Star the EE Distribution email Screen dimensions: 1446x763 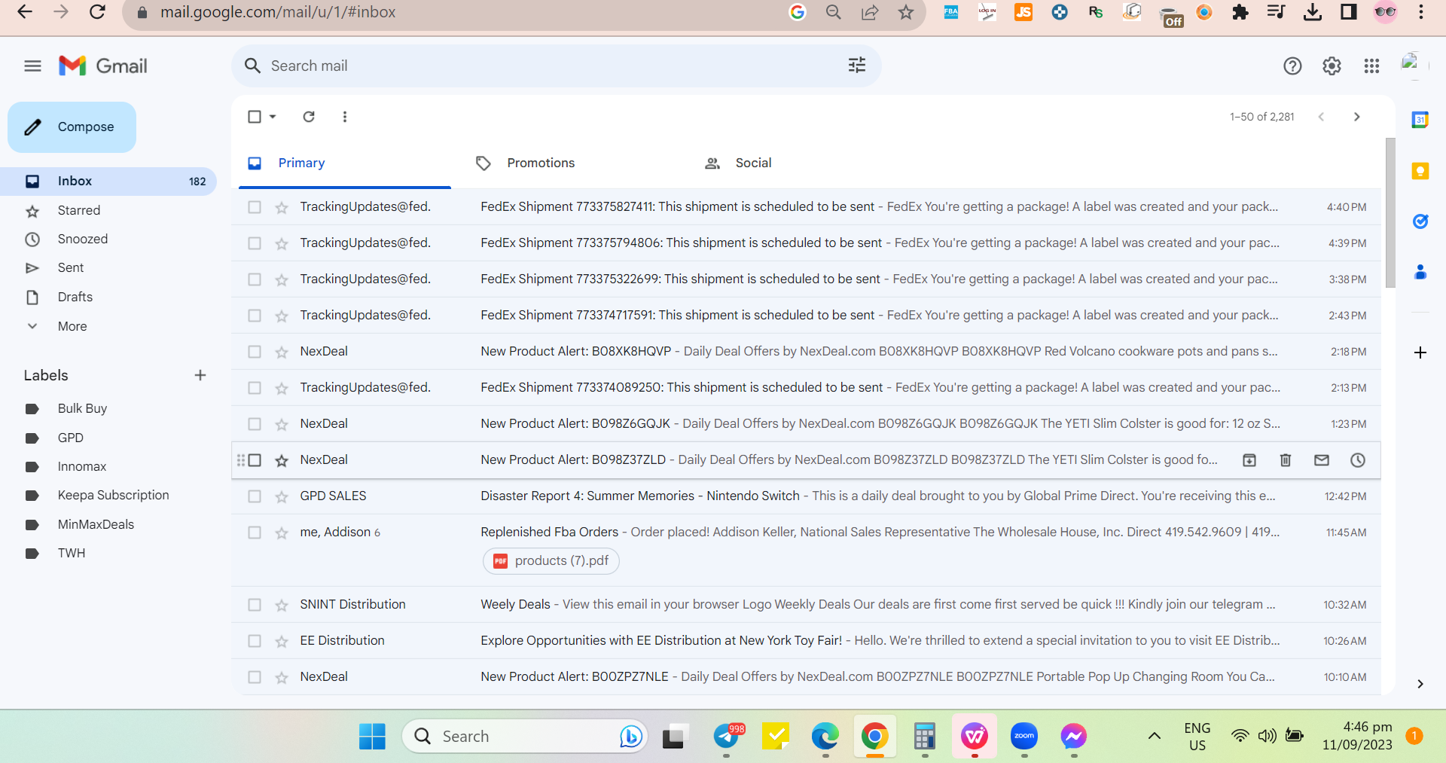[282, 641]
